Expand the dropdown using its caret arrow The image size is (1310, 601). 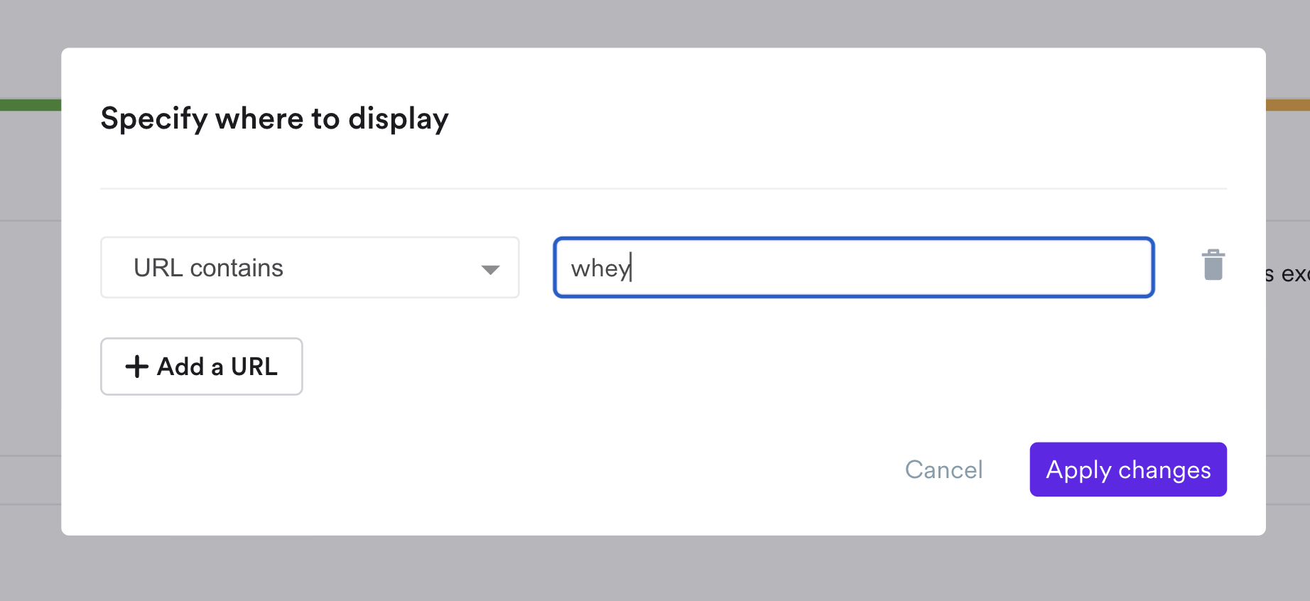(x=490, y=269)
